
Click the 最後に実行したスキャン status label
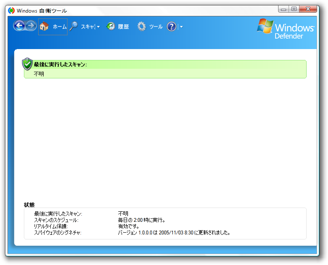pyautogui.click(x=58, y=214)
